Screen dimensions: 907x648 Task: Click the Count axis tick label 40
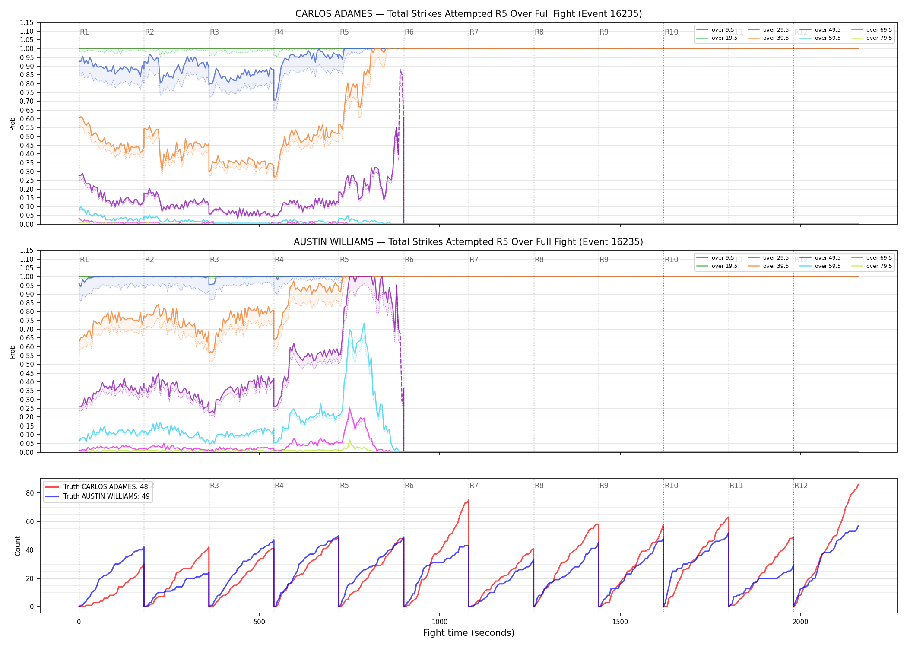[30, 550]
